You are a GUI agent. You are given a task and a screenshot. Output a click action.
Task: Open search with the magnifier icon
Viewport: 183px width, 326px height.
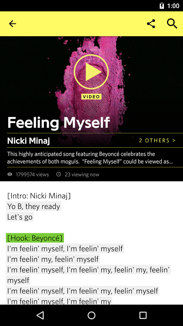tap(172, 24)
